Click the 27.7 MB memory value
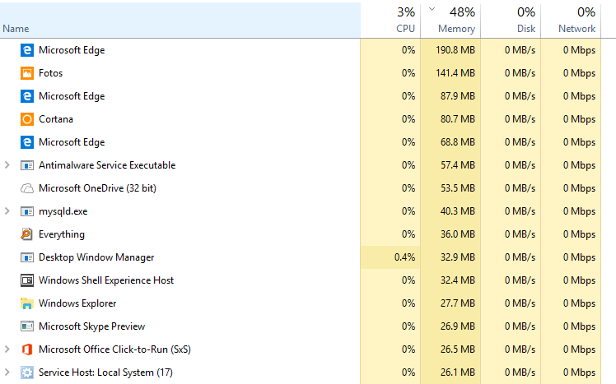The height and width of the screenshot is (384, 616). pyautogui.click(x=458, y=303)
